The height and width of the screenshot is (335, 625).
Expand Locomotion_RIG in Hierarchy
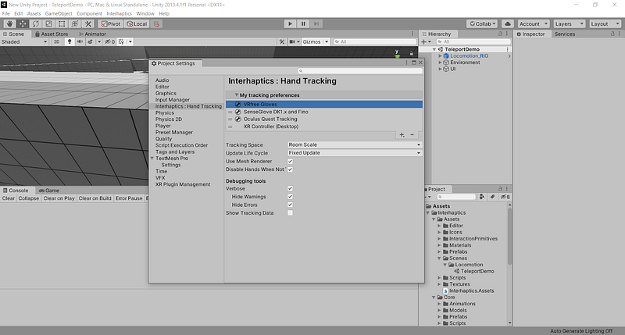click(440, 56)
